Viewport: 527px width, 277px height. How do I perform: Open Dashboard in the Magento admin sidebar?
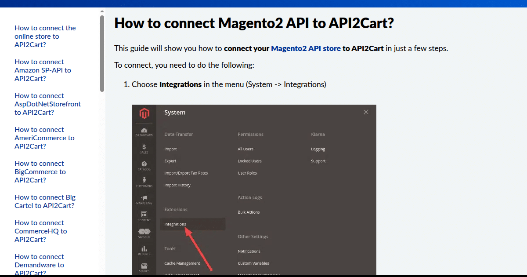[x=144, y=132]
